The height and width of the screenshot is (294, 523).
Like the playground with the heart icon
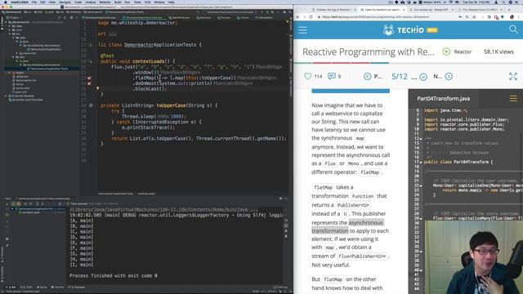[307, 76]
